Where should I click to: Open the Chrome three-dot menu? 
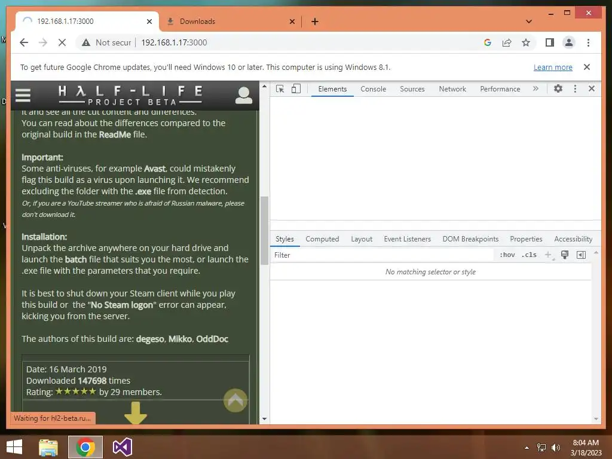click(588, 42)
